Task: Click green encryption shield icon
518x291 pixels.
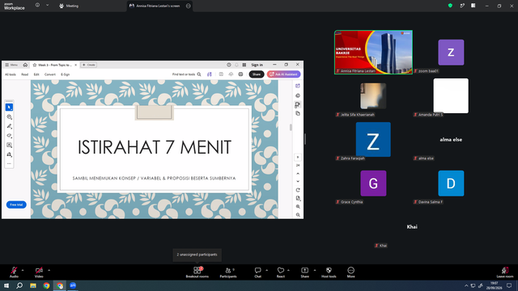Action: coord(450,6)
